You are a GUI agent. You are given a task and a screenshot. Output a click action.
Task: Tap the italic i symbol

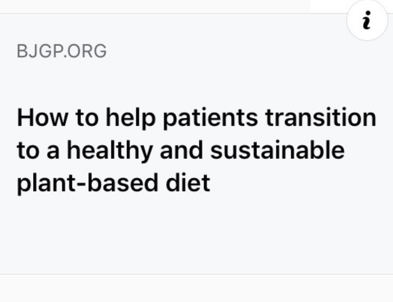(x=367, y=20)
